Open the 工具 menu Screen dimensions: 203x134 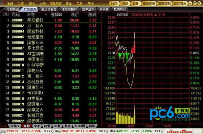(80, 3)
